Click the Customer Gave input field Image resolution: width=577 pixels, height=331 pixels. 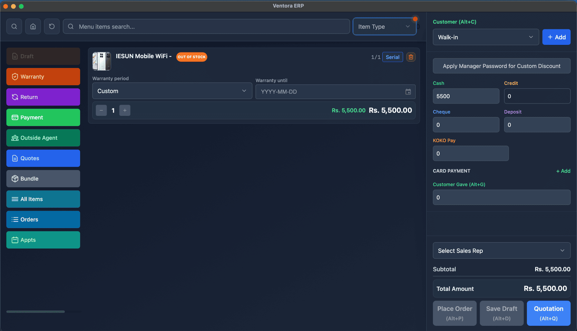(501, 197)
